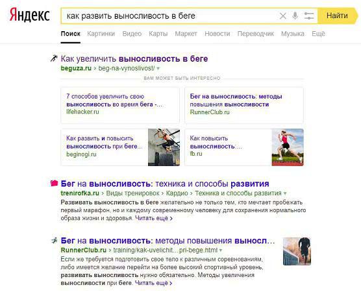Switch to the Картинки tab

pyautogui.click(x=101, y=34)
